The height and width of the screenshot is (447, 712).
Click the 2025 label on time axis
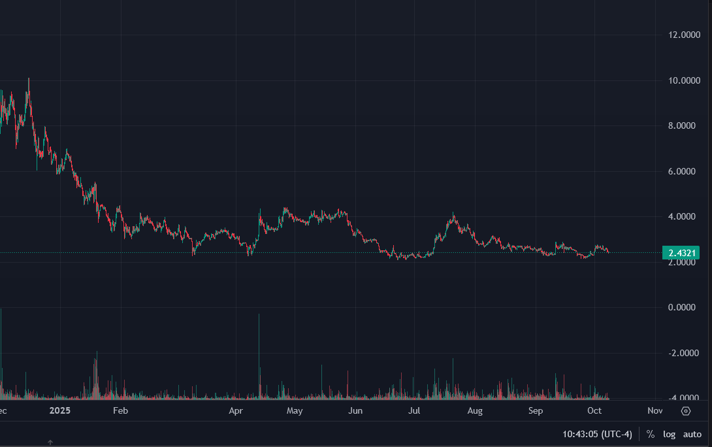coord(59,411)
